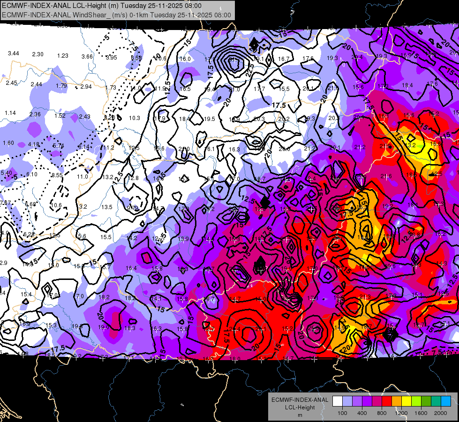
Task: Click the legend tick value '2000'
Action: [441, 413]
